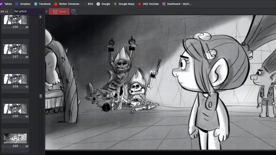
Task: Click the round icon beside Save
Action: 74,12
